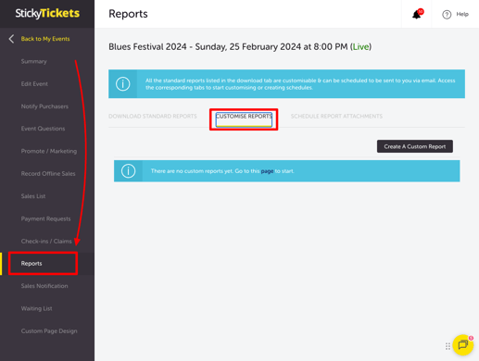Select Notify Purchasers in the sidebar
This screenshot has height=361, width=479.
click(x=44, y=106)
